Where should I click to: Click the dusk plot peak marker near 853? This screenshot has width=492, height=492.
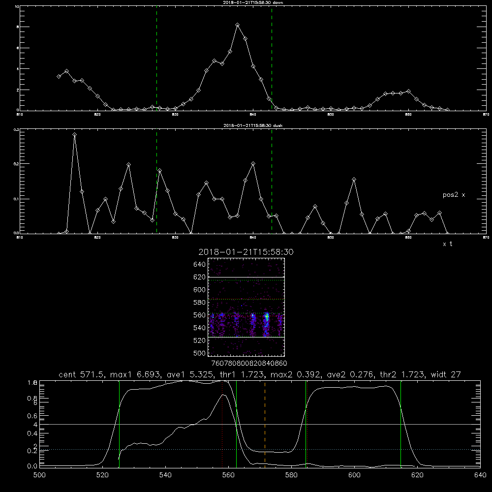click(354, 180)
